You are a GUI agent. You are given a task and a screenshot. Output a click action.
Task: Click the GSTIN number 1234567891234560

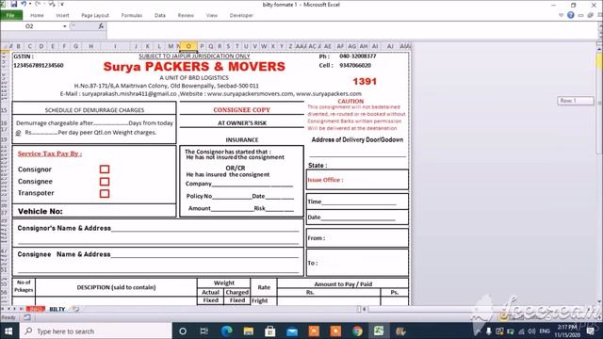point(39,65)
